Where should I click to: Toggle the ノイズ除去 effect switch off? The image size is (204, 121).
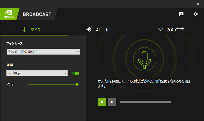[76, 73]
